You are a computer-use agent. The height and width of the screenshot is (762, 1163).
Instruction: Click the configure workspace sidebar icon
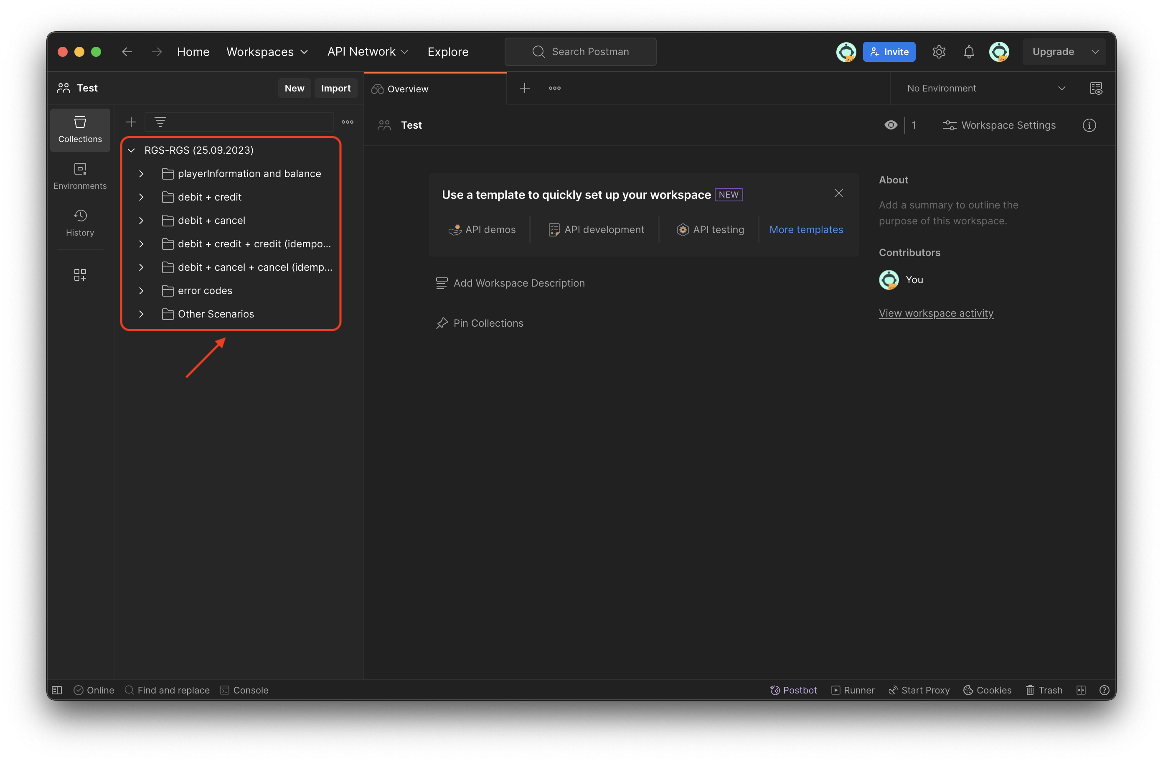(80, 275)
